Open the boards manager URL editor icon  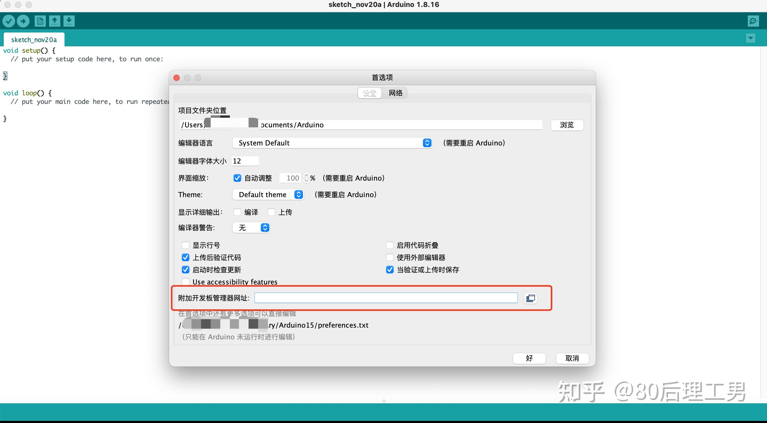click(x=531, y=298)
